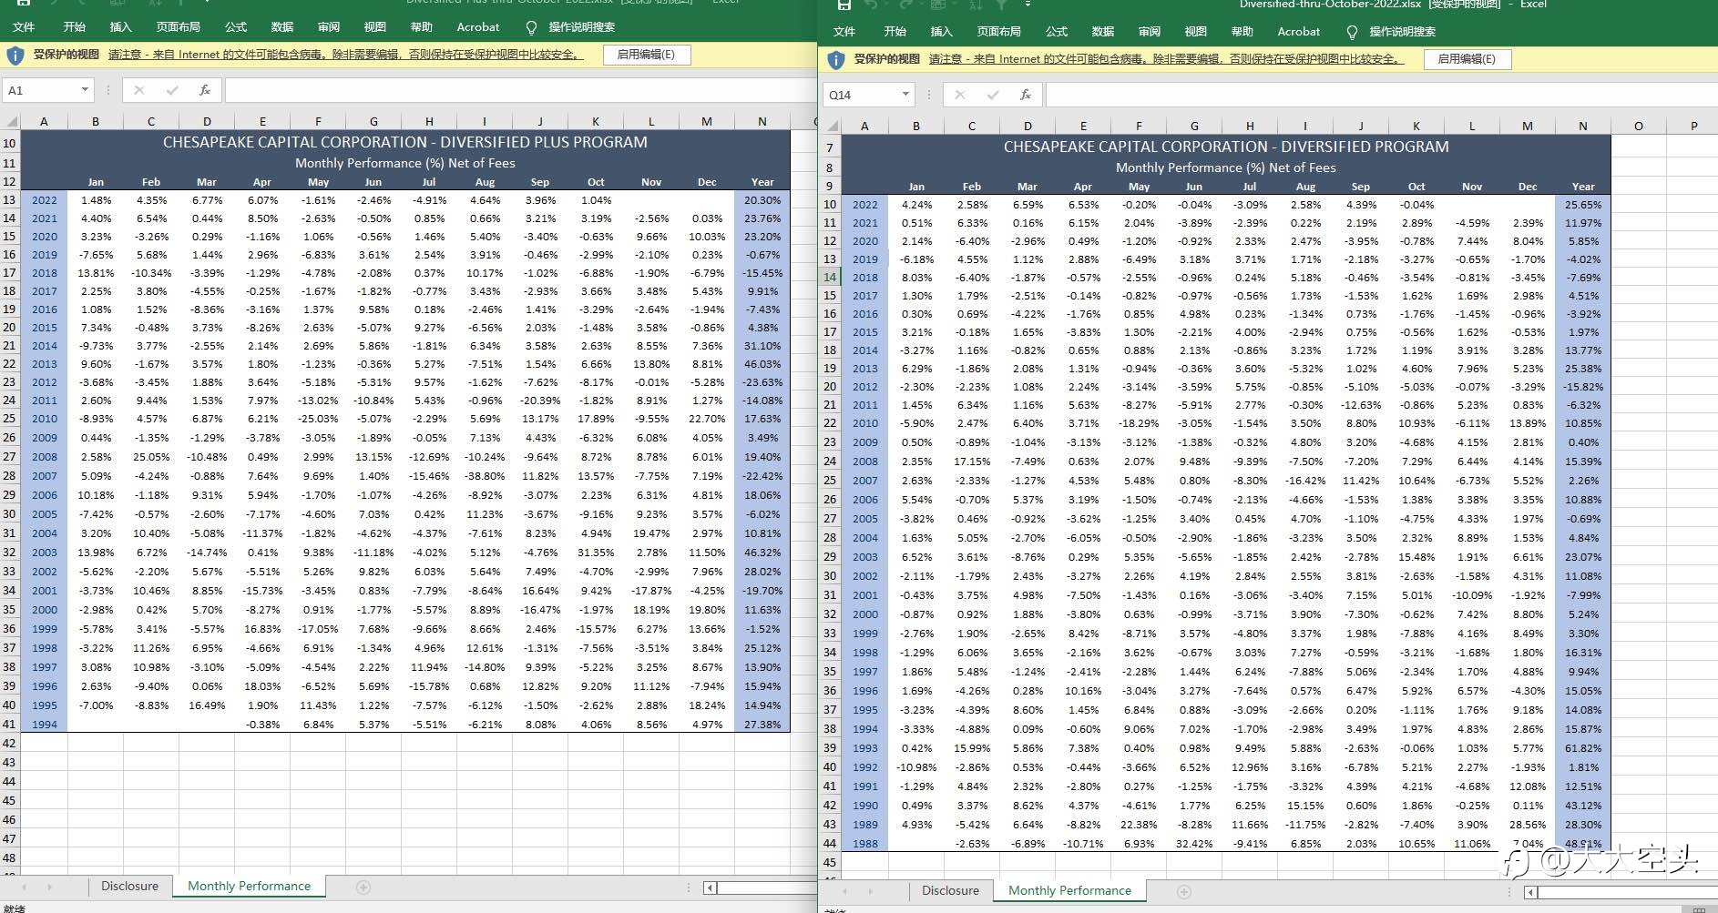Expand the Name Box dropdown showing Q14
1718x913 pixels.
point(905,95)
